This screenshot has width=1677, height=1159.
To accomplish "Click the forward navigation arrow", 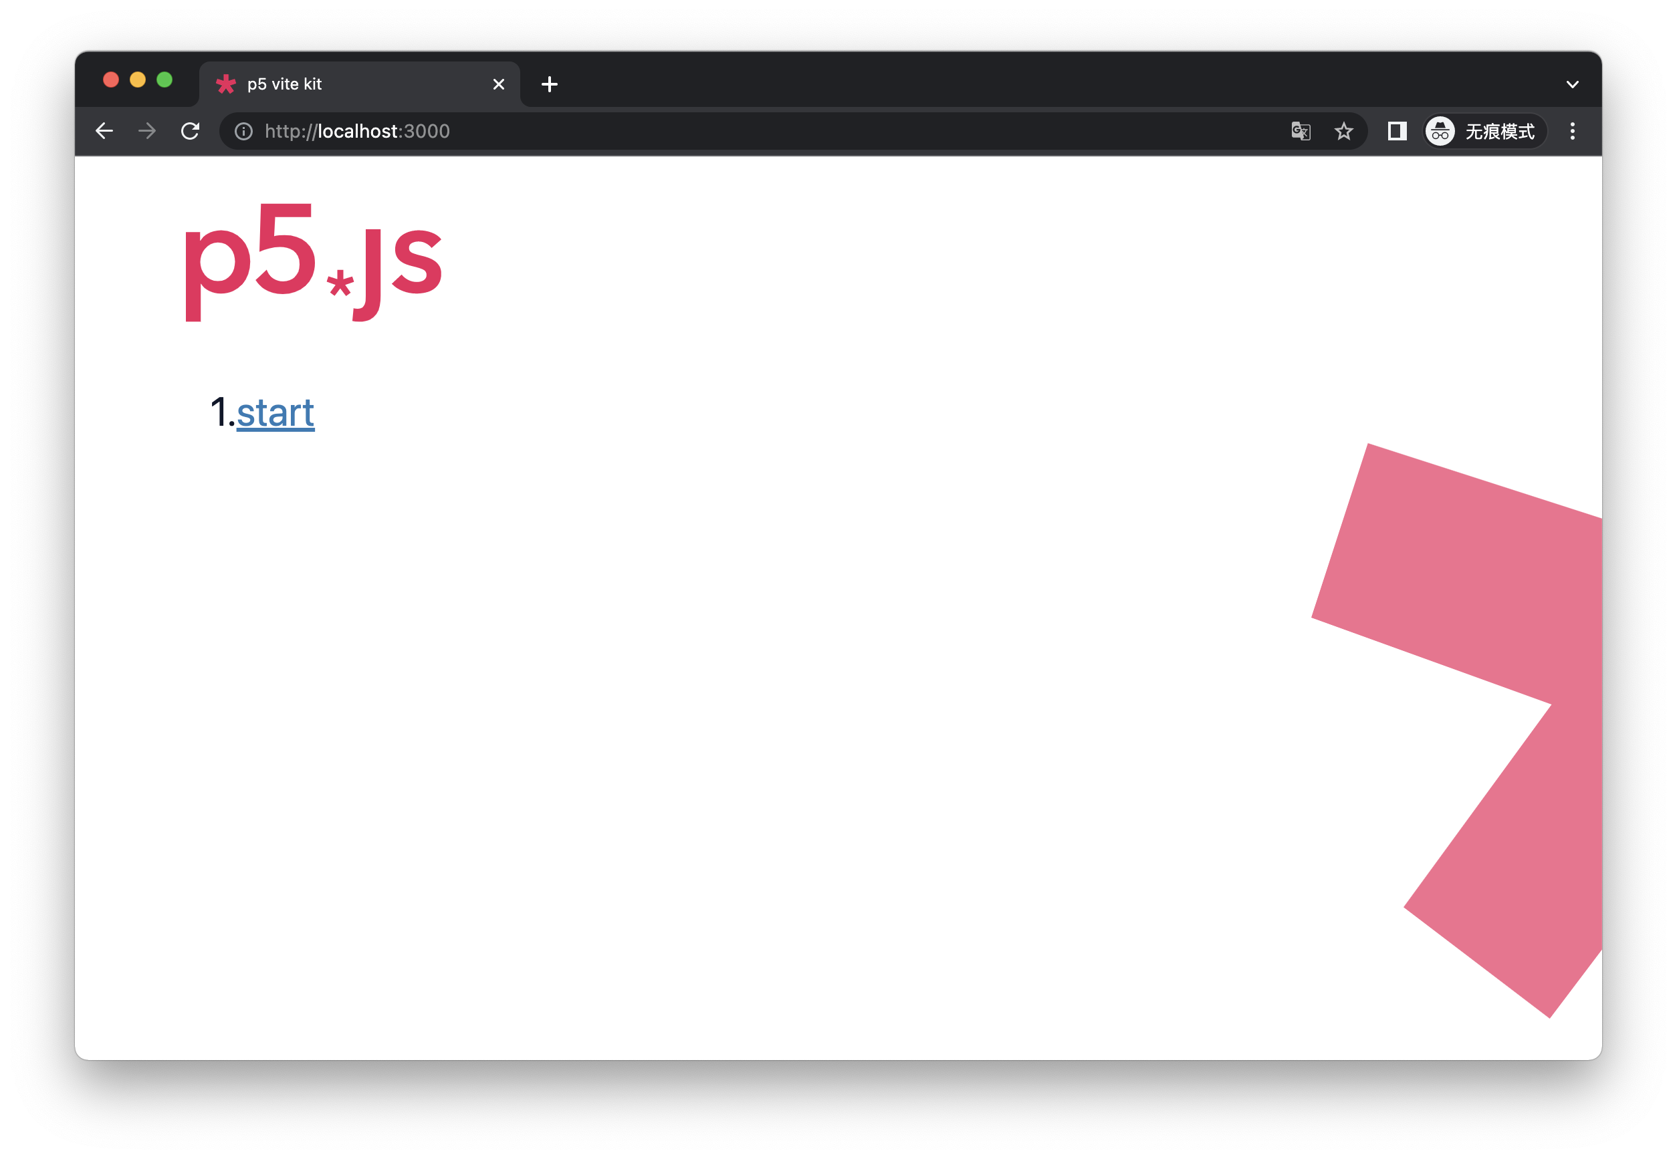I will coord(146,132).
